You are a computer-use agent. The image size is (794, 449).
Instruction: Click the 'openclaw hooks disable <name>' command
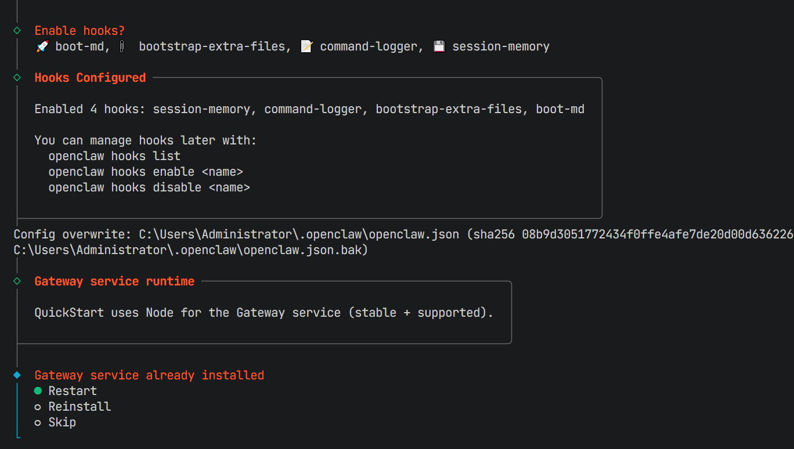(149, 187)
